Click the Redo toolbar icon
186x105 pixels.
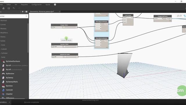pyautogui.click(x=19, y=8)
